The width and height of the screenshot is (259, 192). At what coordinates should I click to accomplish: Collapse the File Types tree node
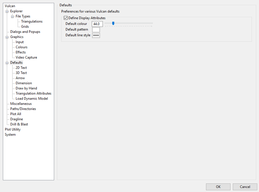[x=12, y=17]
